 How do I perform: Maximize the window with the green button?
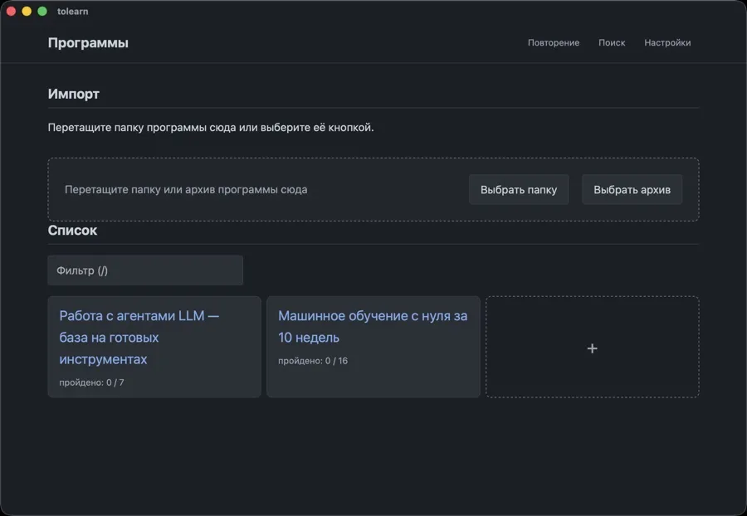click(42, 12)
